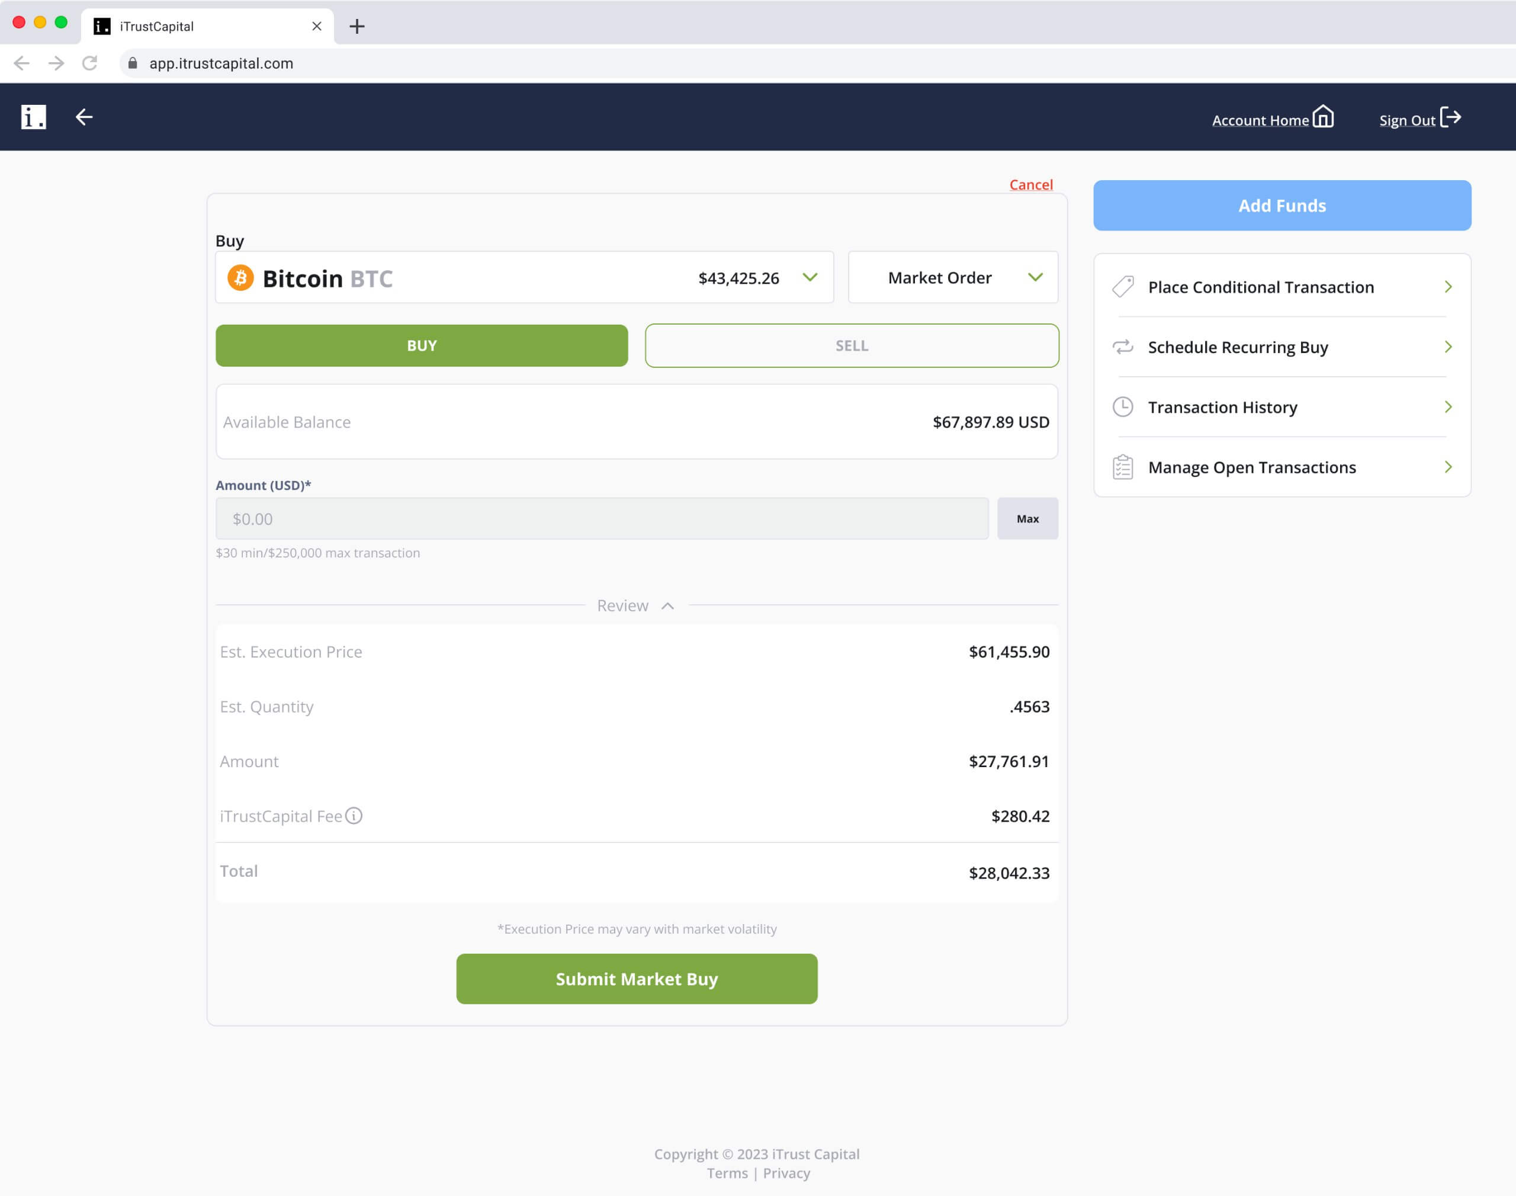Collapse the Review section chevron
The height and width of the screenshot is (1196, 1516).
pos(668,606)
